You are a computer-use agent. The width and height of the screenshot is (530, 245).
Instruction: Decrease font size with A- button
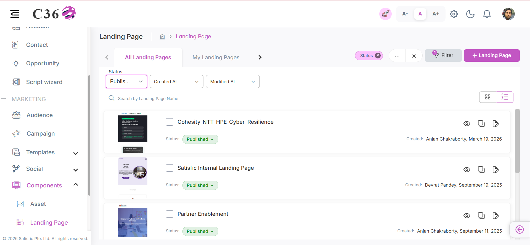click(x=405, y=14)
